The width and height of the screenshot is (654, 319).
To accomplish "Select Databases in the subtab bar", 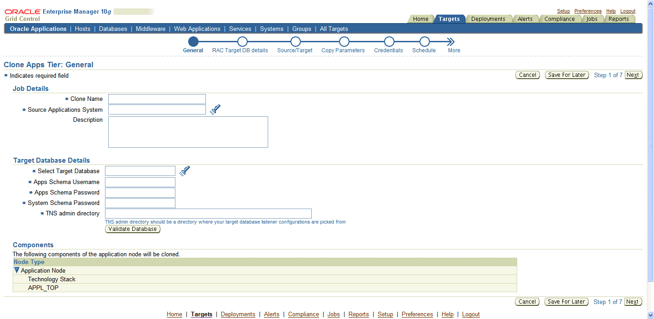I will [113, 29].
